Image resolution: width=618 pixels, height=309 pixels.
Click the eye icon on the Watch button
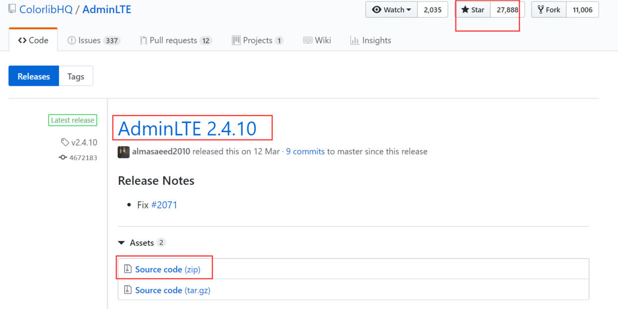coord(377,9)
